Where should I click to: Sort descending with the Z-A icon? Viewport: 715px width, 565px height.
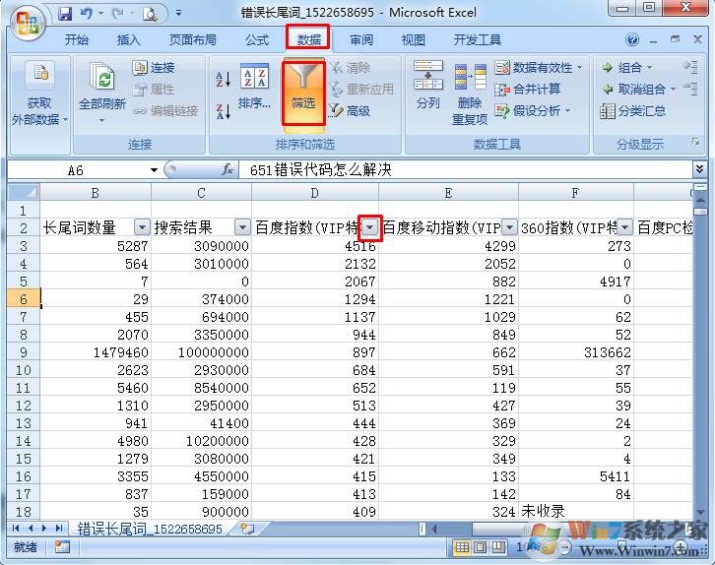223,110
